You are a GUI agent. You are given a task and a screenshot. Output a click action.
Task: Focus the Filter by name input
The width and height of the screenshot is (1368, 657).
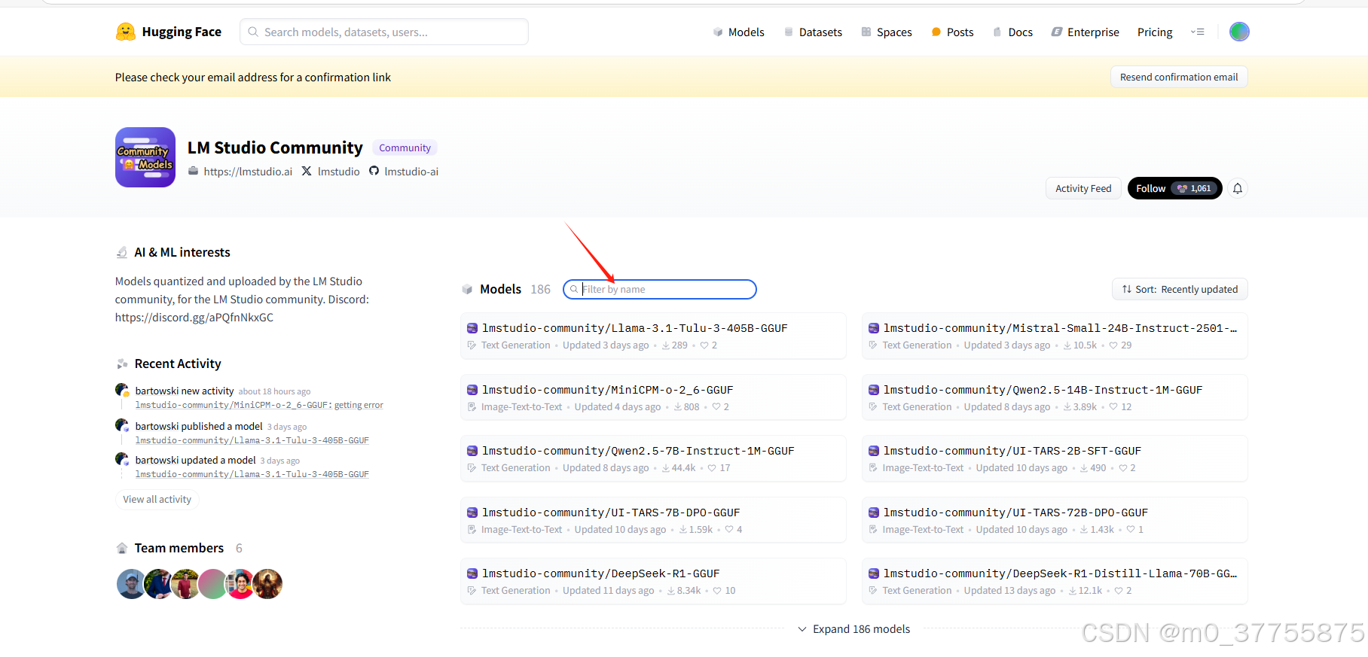660,289
